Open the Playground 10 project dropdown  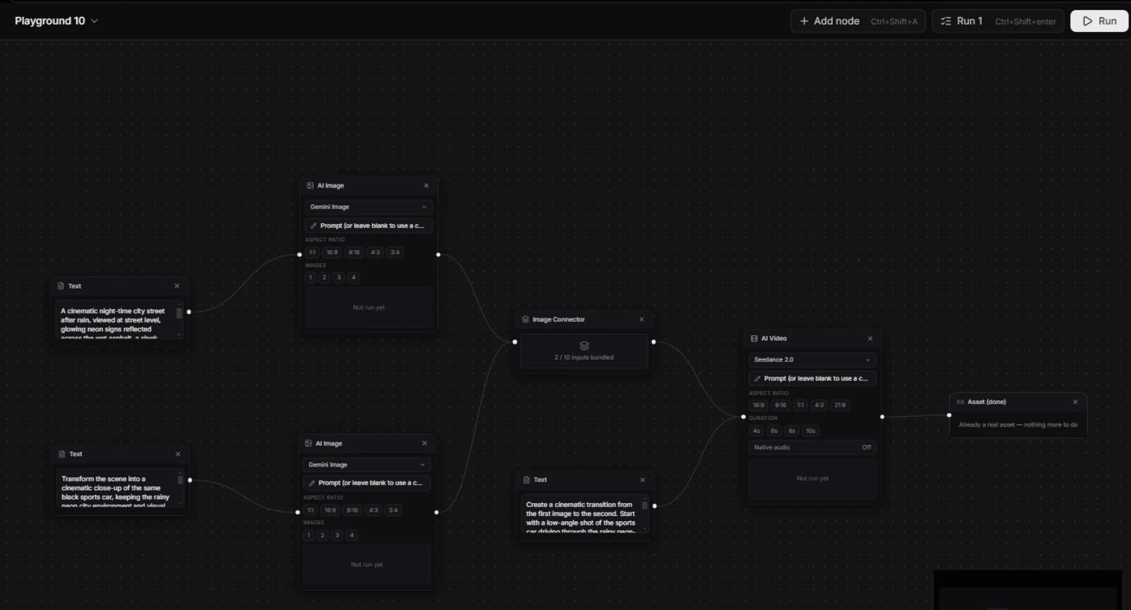pos(57,21)
